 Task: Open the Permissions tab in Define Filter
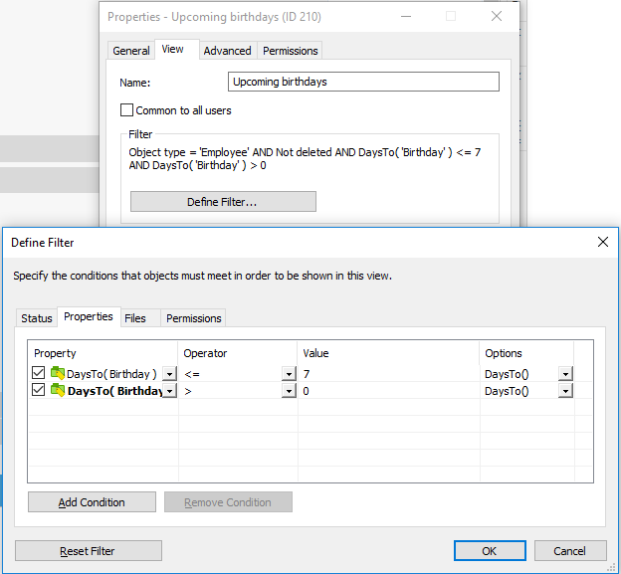pos(194,318)
